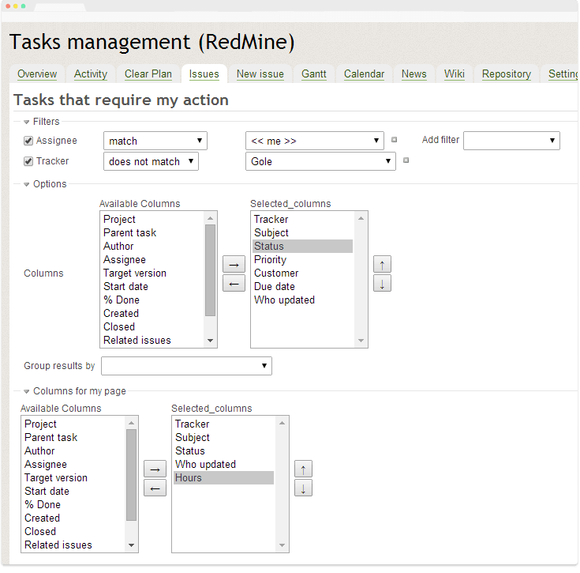The image size is (580, 573).
Task: Switch to the Gantt tab
Action: [313, 74]
